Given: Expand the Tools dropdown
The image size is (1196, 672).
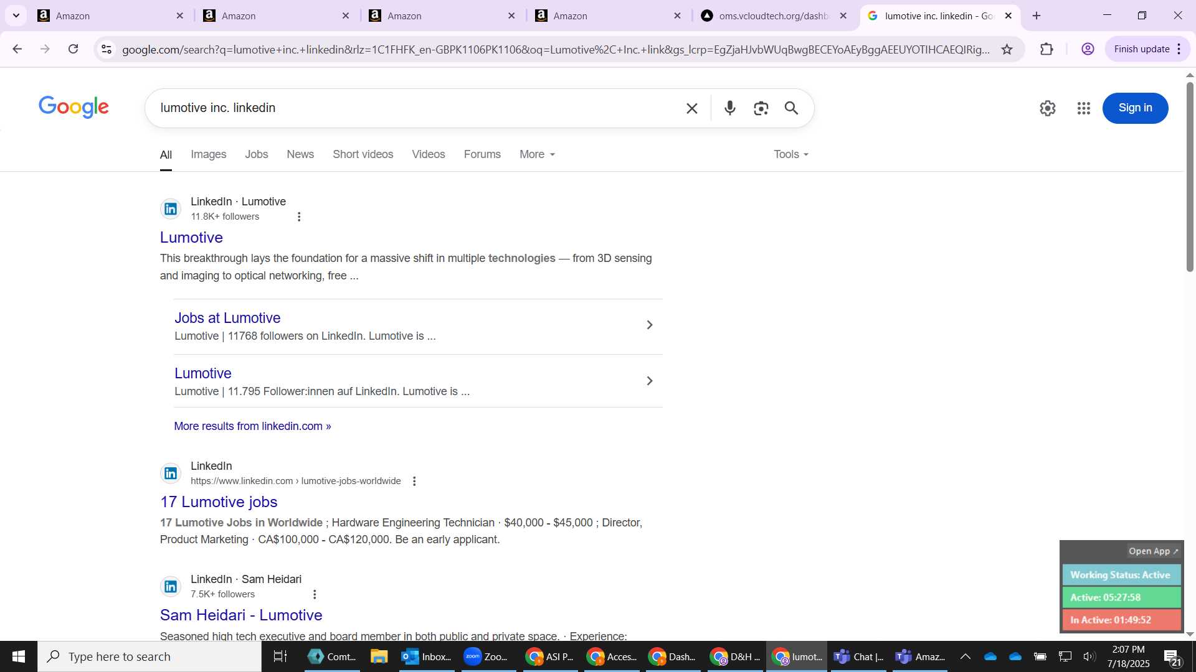Looking at the screenshot, I should click(x=790, y=154).
